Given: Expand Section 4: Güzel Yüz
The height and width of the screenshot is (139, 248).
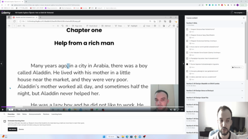Looking at the screenshot, I should [x=242, y=98].
